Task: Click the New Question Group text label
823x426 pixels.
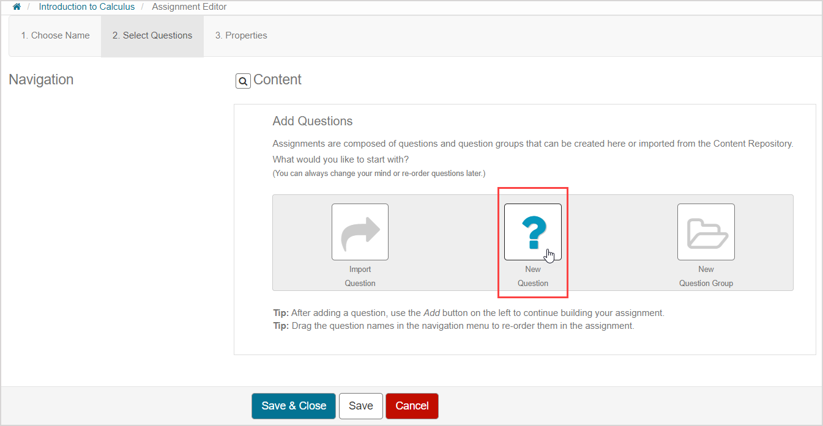Action: pyautogui.click(x=706, y=276)
